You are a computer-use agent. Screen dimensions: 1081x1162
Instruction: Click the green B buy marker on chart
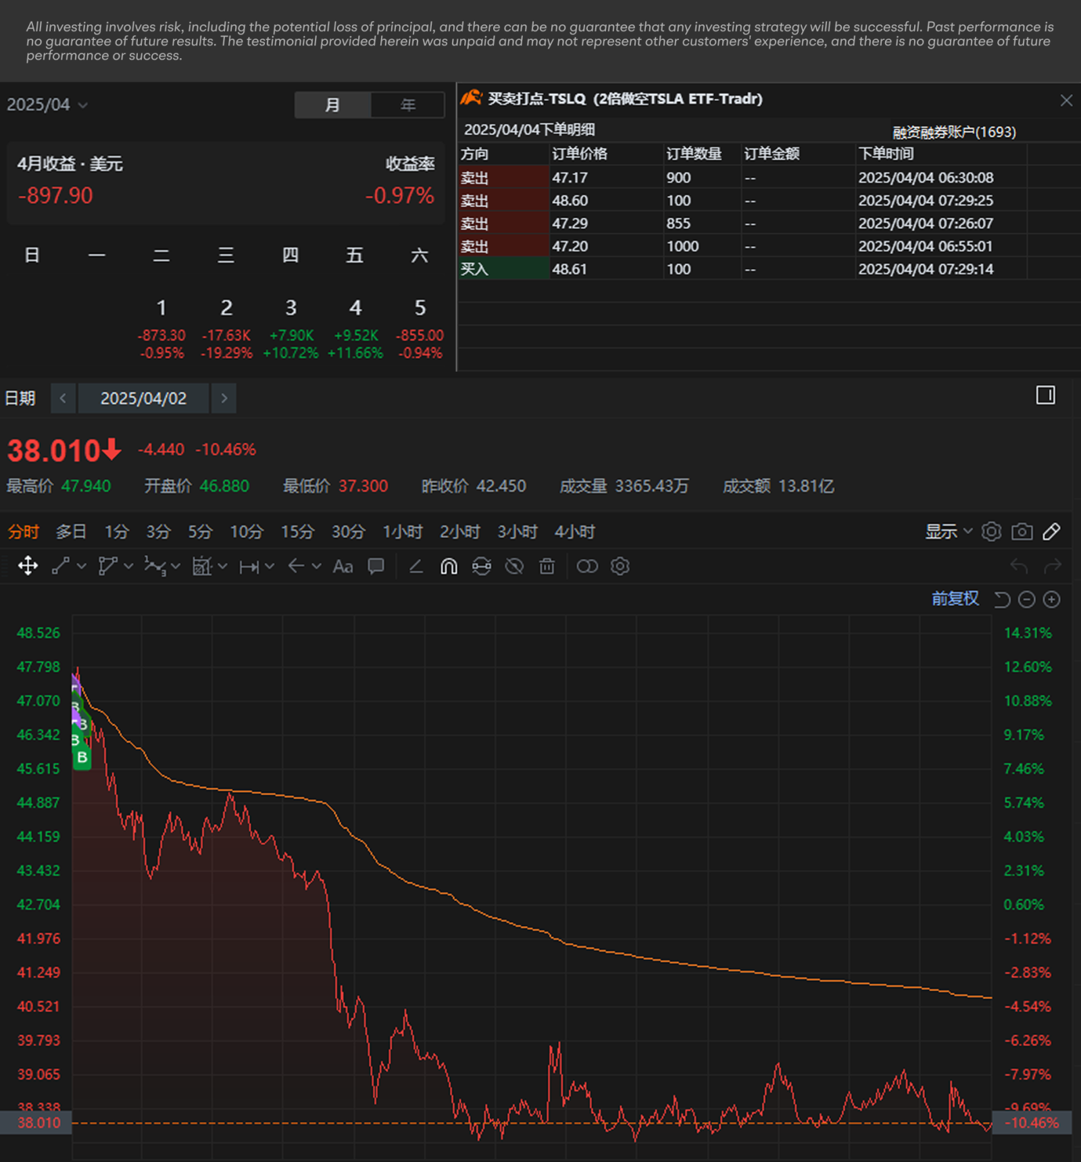coord(82,757)
